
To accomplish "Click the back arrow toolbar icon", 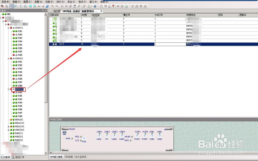I will tap(39, 6).
